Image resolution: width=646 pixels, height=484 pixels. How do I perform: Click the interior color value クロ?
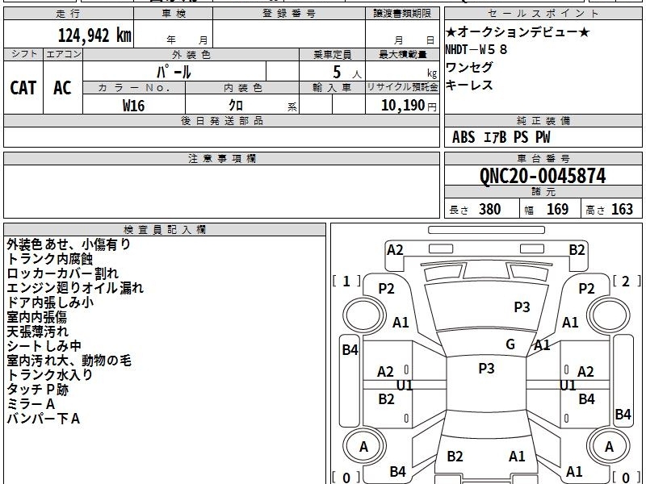point(236,106)
